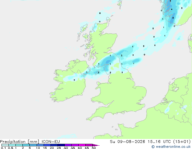
Task: Click the '0.5' legend scale label
Action: tap(11, 148)
